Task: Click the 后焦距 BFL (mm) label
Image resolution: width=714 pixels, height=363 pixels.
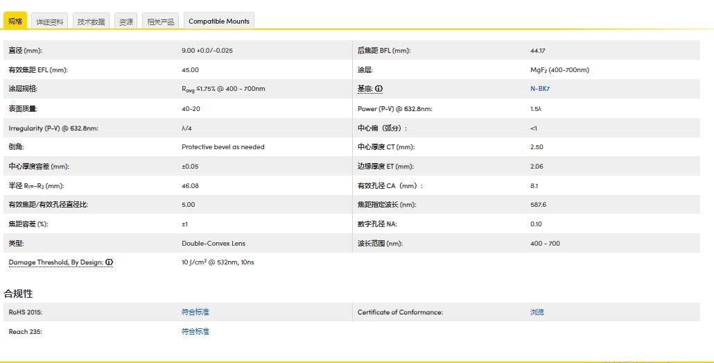Action: tap(384, 51)
